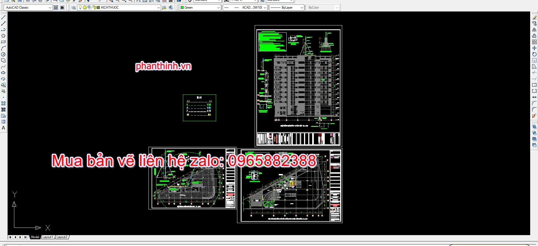This screenshot has width=538, height=246.
Task: Click the Layer Previous icon
Action: tap(171, 8)
